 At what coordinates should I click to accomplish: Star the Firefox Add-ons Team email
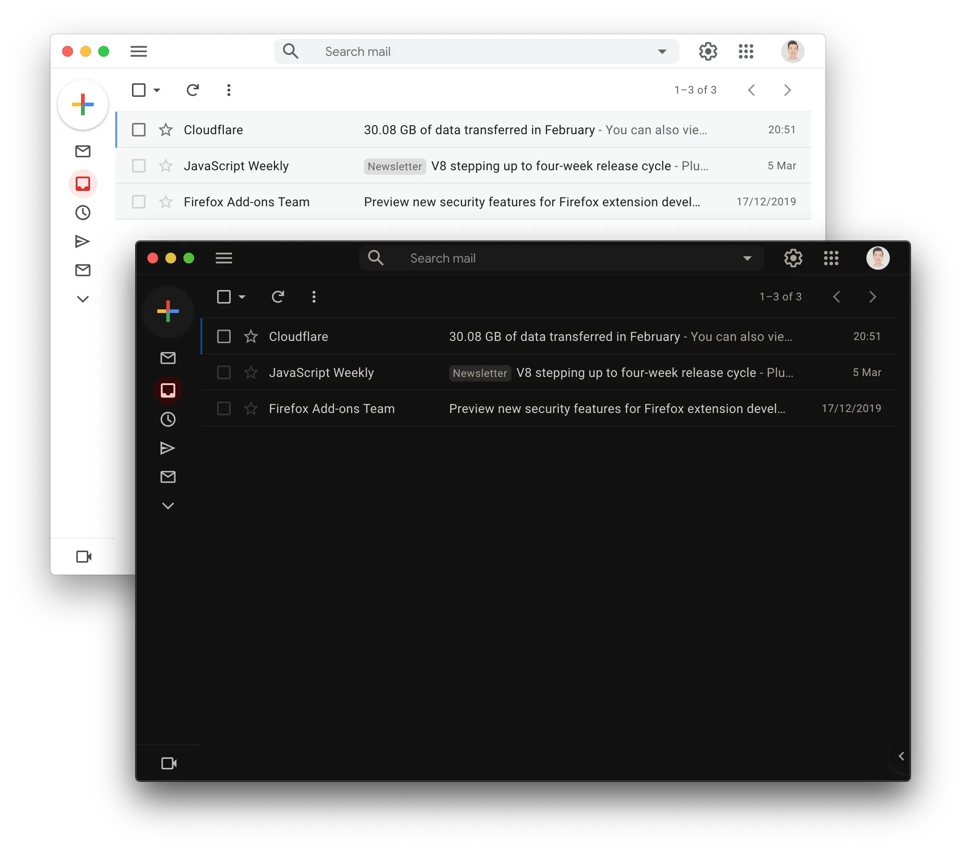(x=250, y=408)
